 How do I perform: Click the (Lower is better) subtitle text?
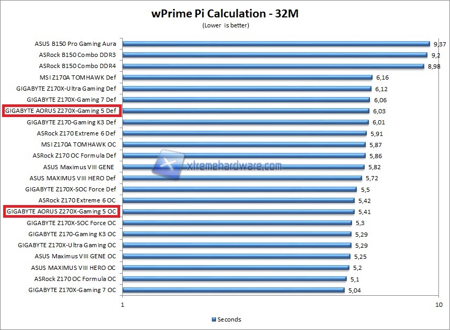[225, 25]
